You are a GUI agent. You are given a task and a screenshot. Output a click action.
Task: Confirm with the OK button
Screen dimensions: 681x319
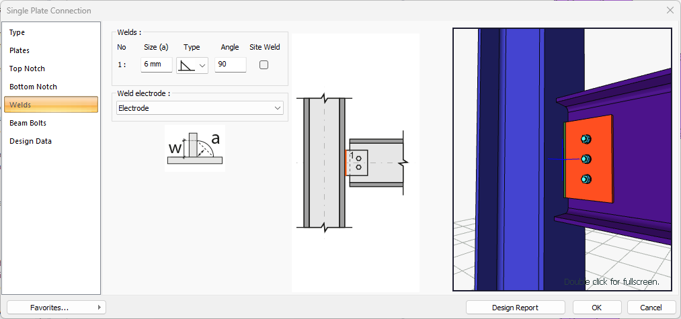(596, 308)
